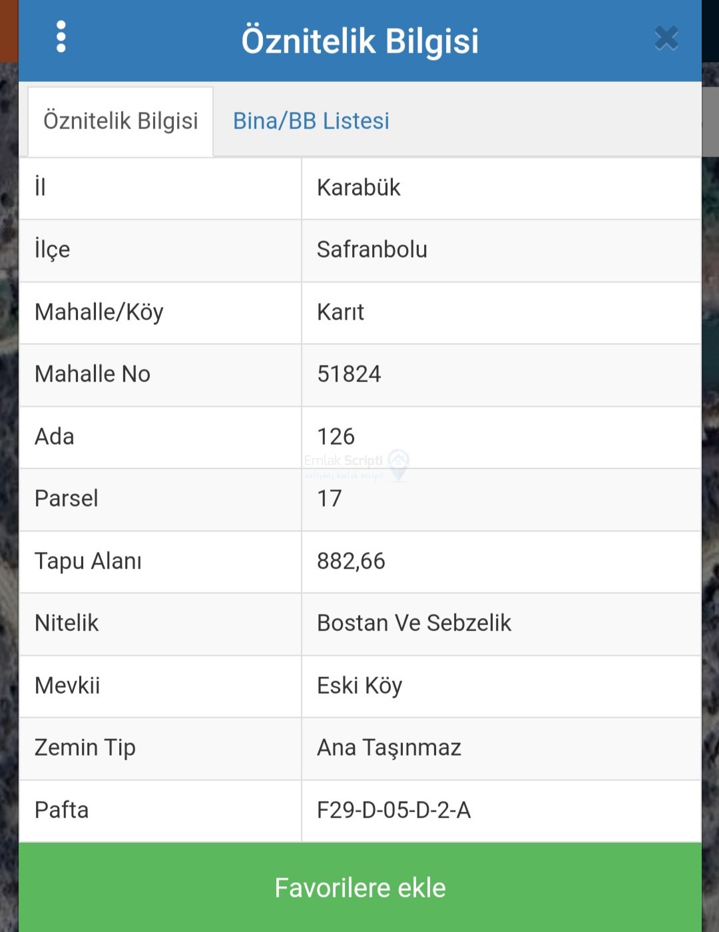
Task: Click the Nitelik row label
Action: coord(67,623)
